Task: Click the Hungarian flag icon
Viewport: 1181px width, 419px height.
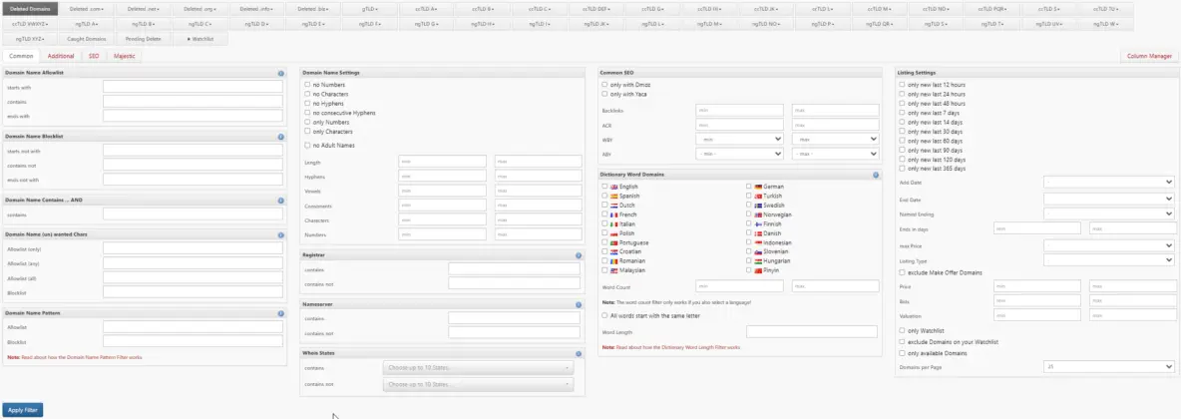Action: [x=758, y=260]
